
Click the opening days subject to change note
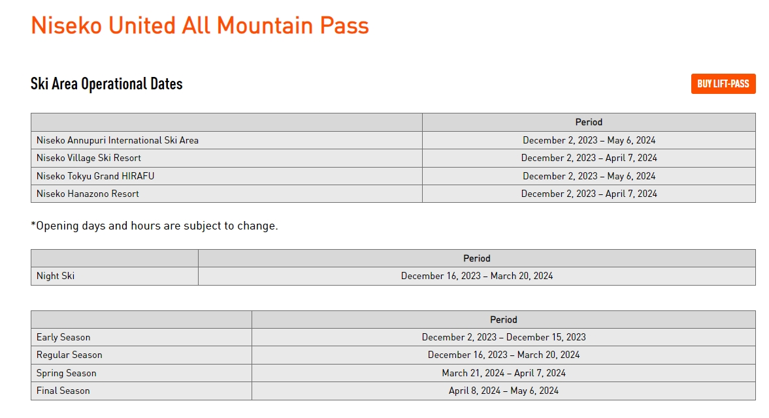coord(154,226)
